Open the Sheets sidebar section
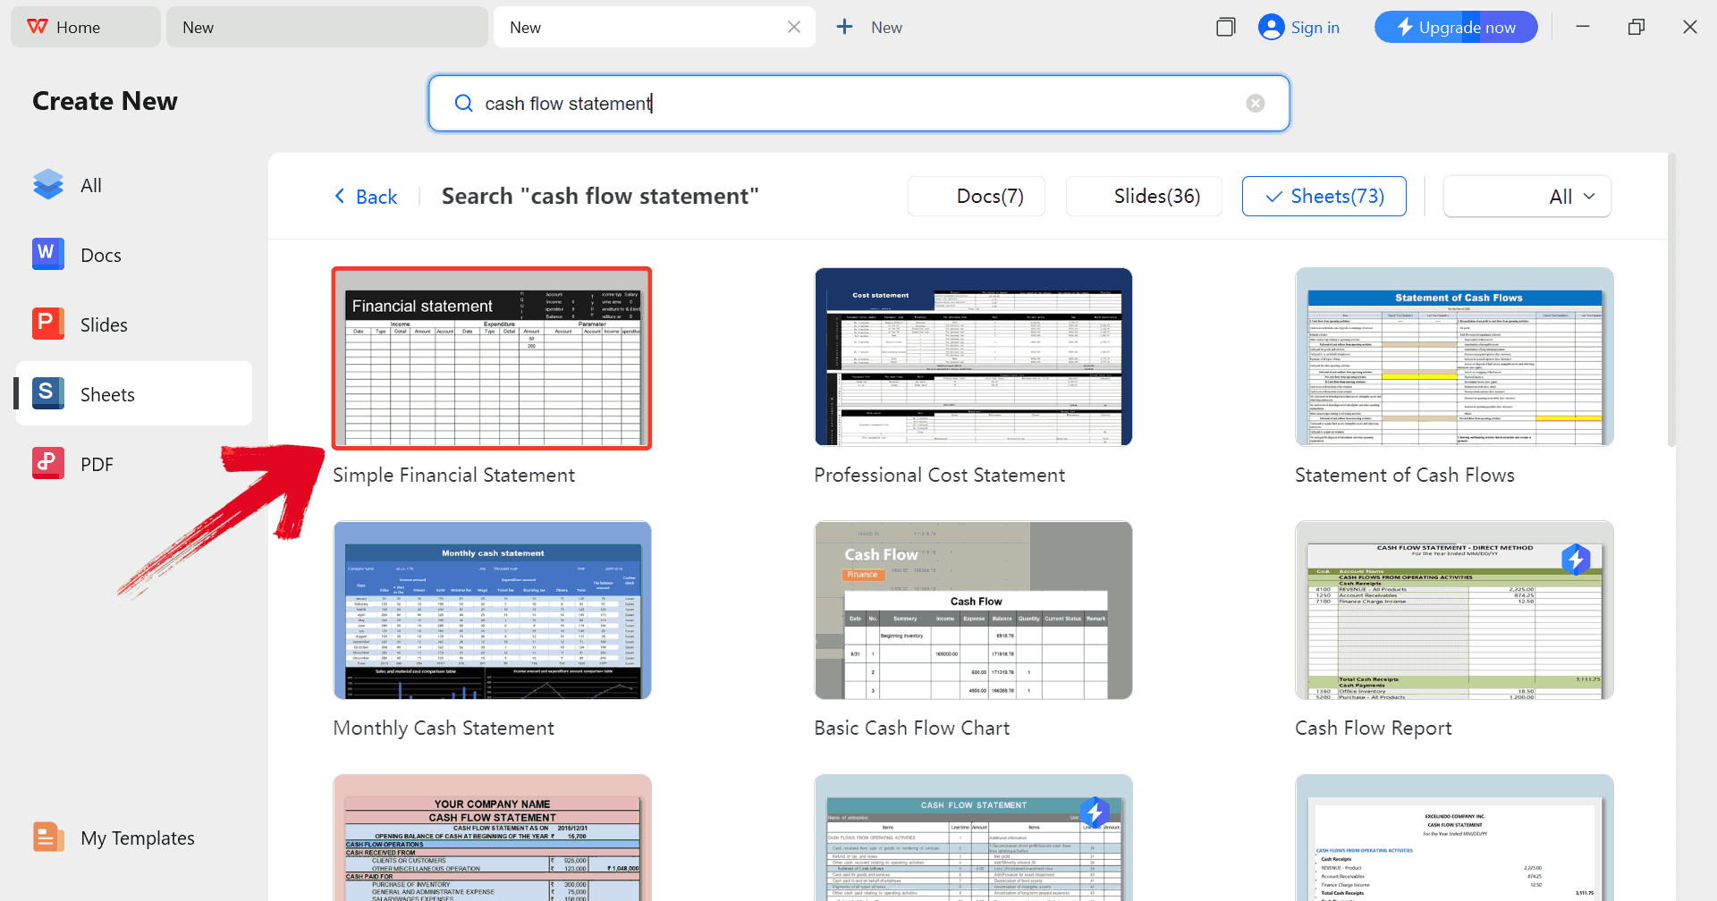 point(106,393)
